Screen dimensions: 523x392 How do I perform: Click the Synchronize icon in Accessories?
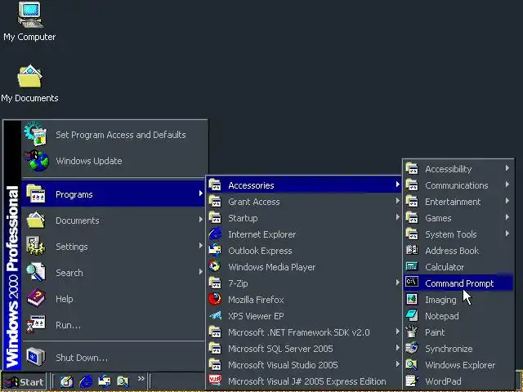(412, 349)
